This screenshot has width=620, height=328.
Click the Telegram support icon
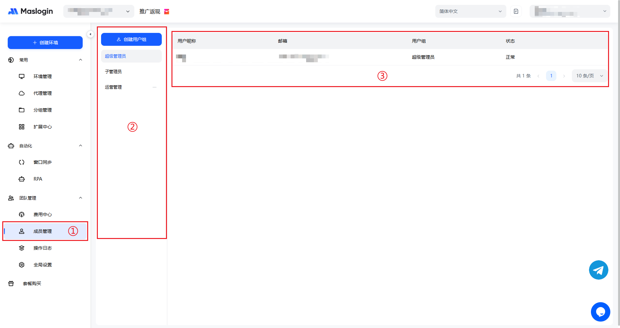[598, 270]
